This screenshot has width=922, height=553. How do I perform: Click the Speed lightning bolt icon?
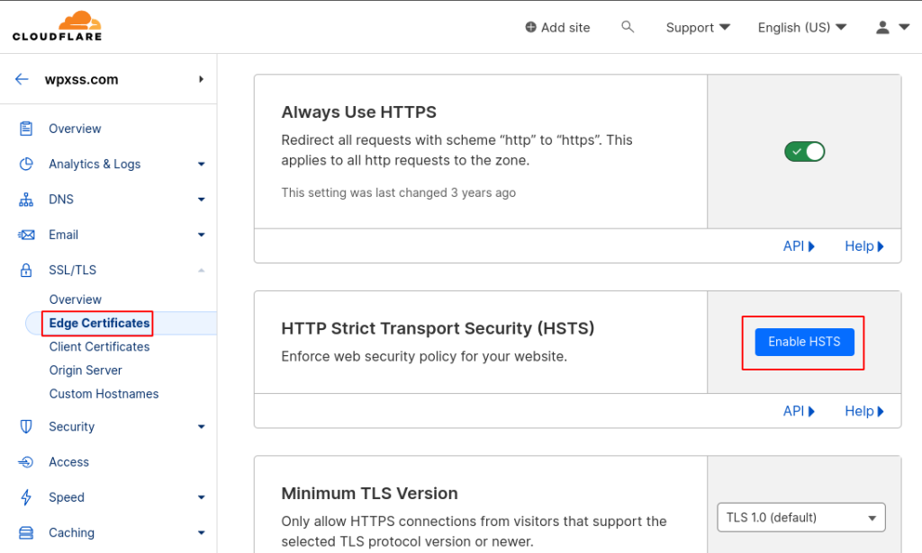point(26,497)
